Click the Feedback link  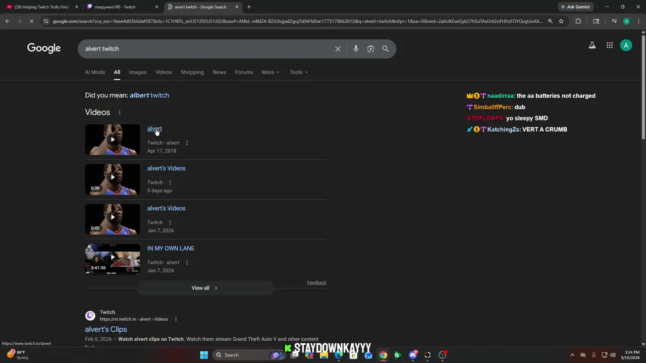[316, 282]
